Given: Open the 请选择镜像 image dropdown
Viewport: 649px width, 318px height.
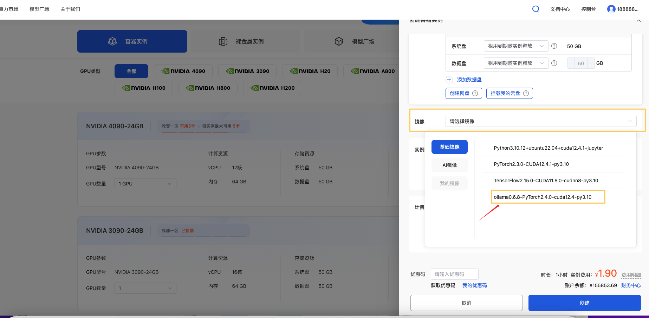Looking at the screenshot, I should tap(541, 121).
